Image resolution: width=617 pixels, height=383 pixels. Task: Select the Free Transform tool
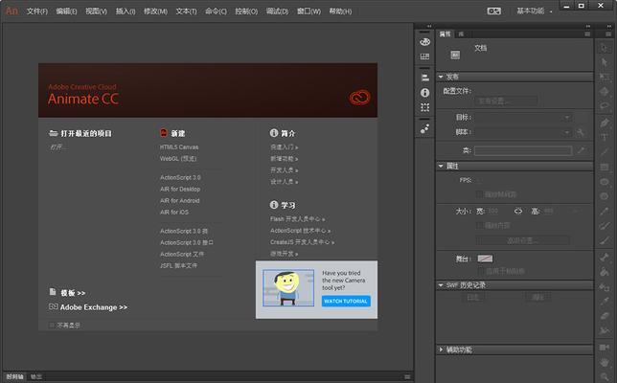point(605,77)
